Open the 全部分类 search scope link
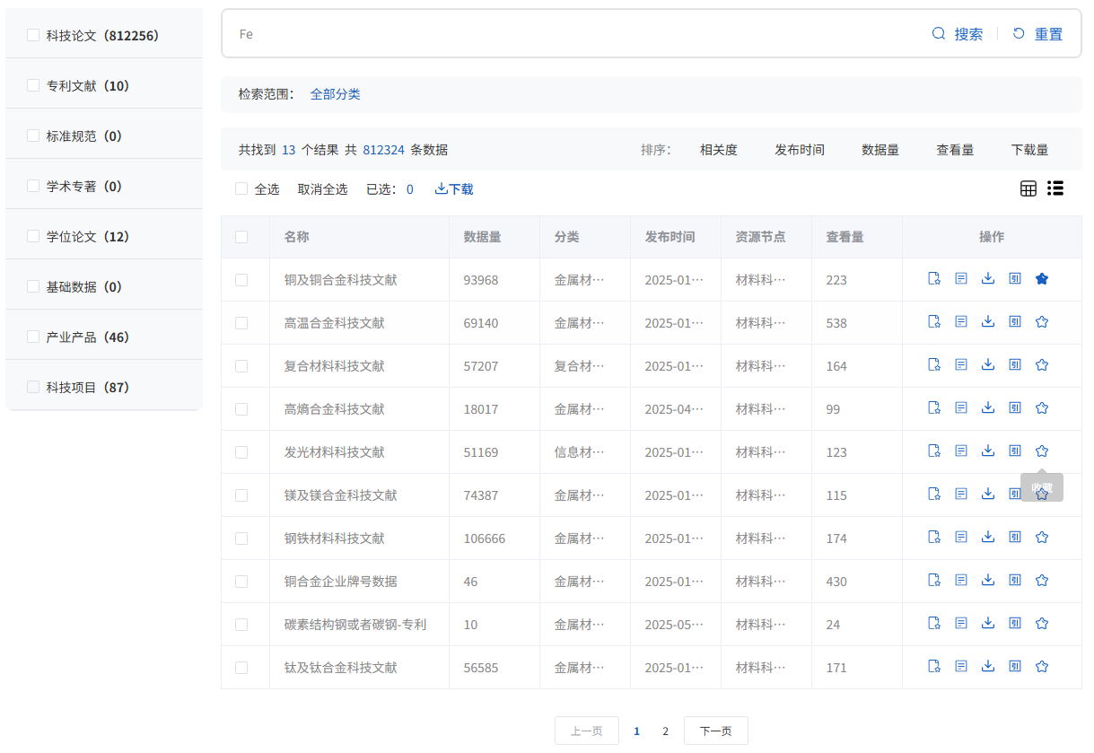Image resolution: width=1094 pixels, height=753 pixels. (335, 94)
